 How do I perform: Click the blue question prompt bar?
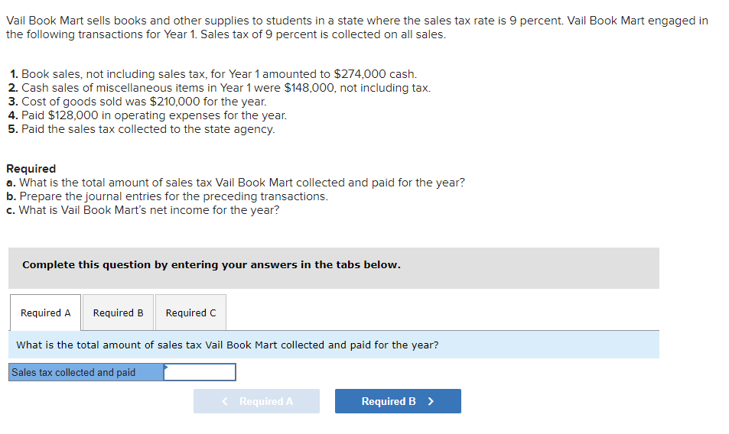334,345
